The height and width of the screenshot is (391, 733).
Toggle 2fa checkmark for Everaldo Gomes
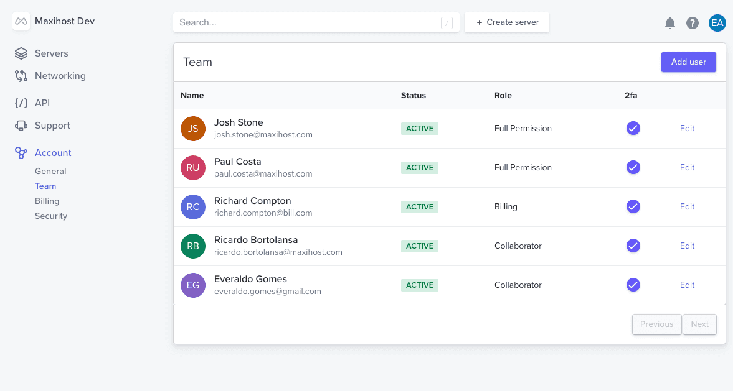pyautogui.click(x=633, y=285)
